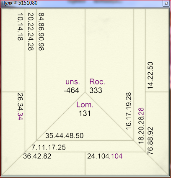Click the vertical 14.22.50 entry

[x=150, y=76]
